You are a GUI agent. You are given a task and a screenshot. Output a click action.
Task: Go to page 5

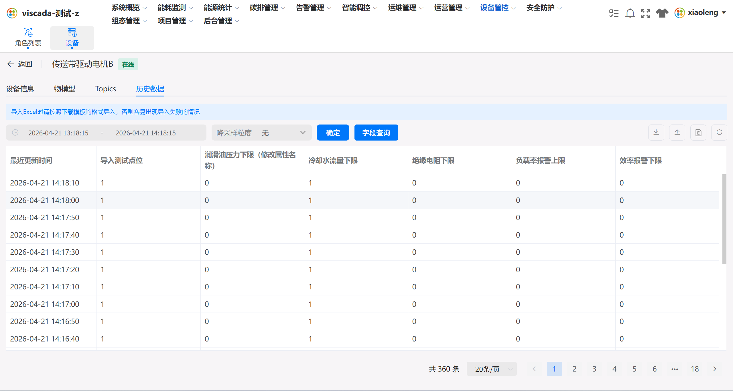coord(635,369)
